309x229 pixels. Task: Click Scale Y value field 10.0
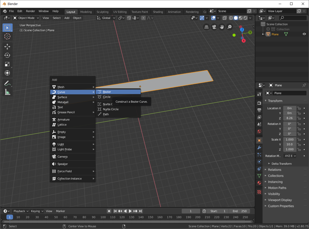(x=290, y=145)
